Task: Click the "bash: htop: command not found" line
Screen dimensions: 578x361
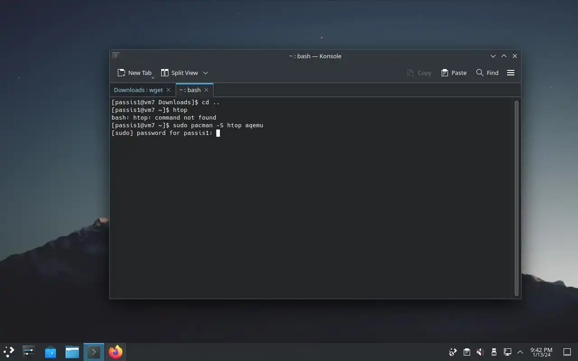Action: coord(164,118)
